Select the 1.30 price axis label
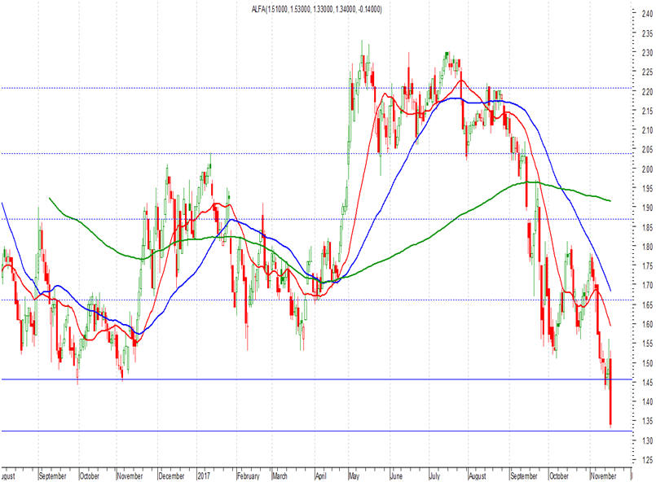This screenshot has height=482, width=656. tap(647, 440)
